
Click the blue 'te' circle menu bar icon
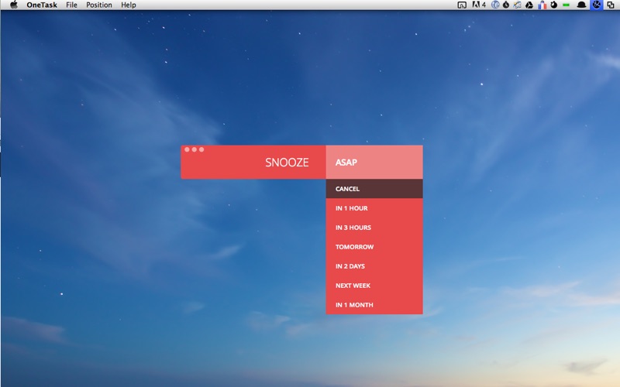495,5
